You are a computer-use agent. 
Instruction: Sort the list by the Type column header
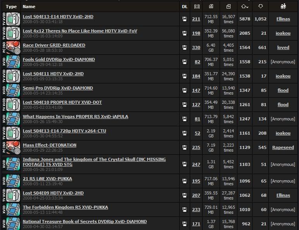click(12, 7)
